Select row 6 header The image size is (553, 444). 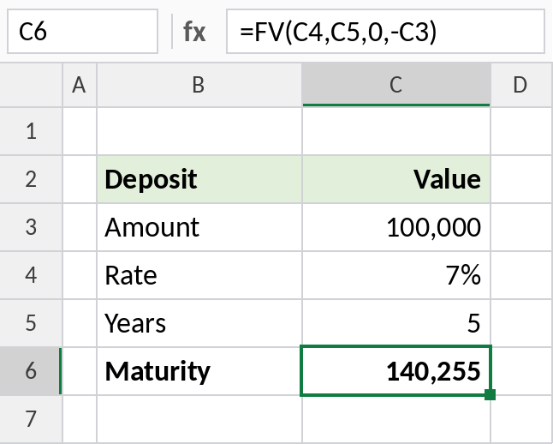[31, 371]
